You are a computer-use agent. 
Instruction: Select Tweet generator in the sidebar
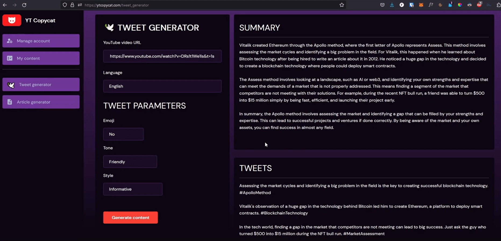(41, 85)
